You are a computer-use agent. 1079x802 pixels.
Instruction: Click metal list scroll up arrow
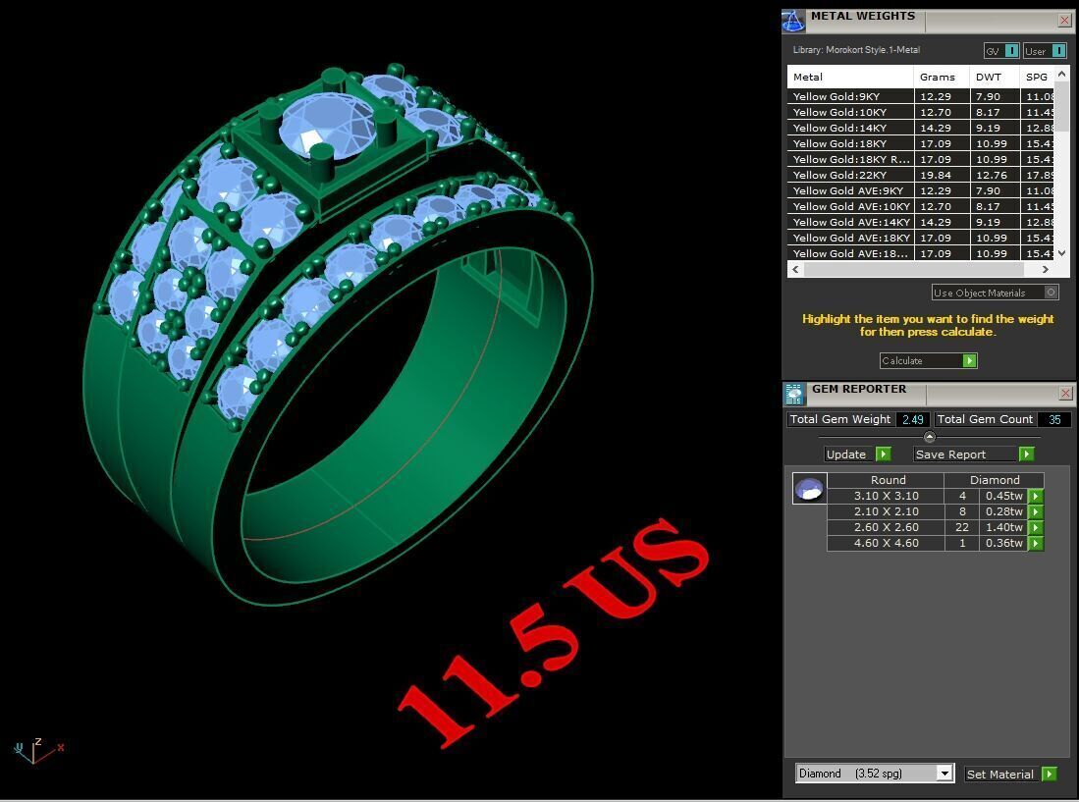tap(1061, 73)
